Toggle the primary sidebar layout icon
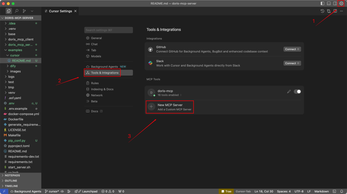This screenshot has height=194, width=347. [323, 3]
